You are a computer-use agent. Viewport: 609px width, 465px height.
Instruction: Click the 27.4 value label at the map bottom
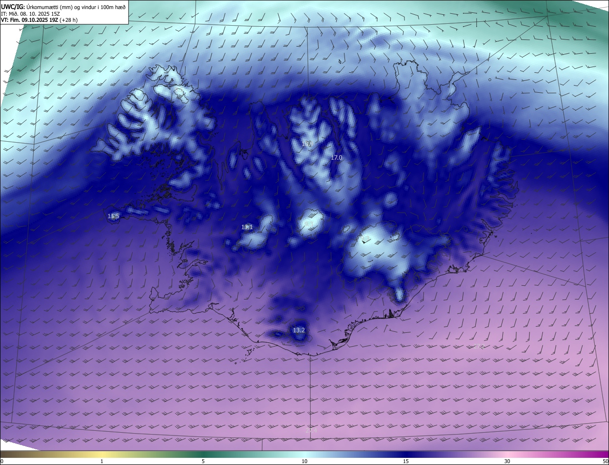tap(310, 430)
